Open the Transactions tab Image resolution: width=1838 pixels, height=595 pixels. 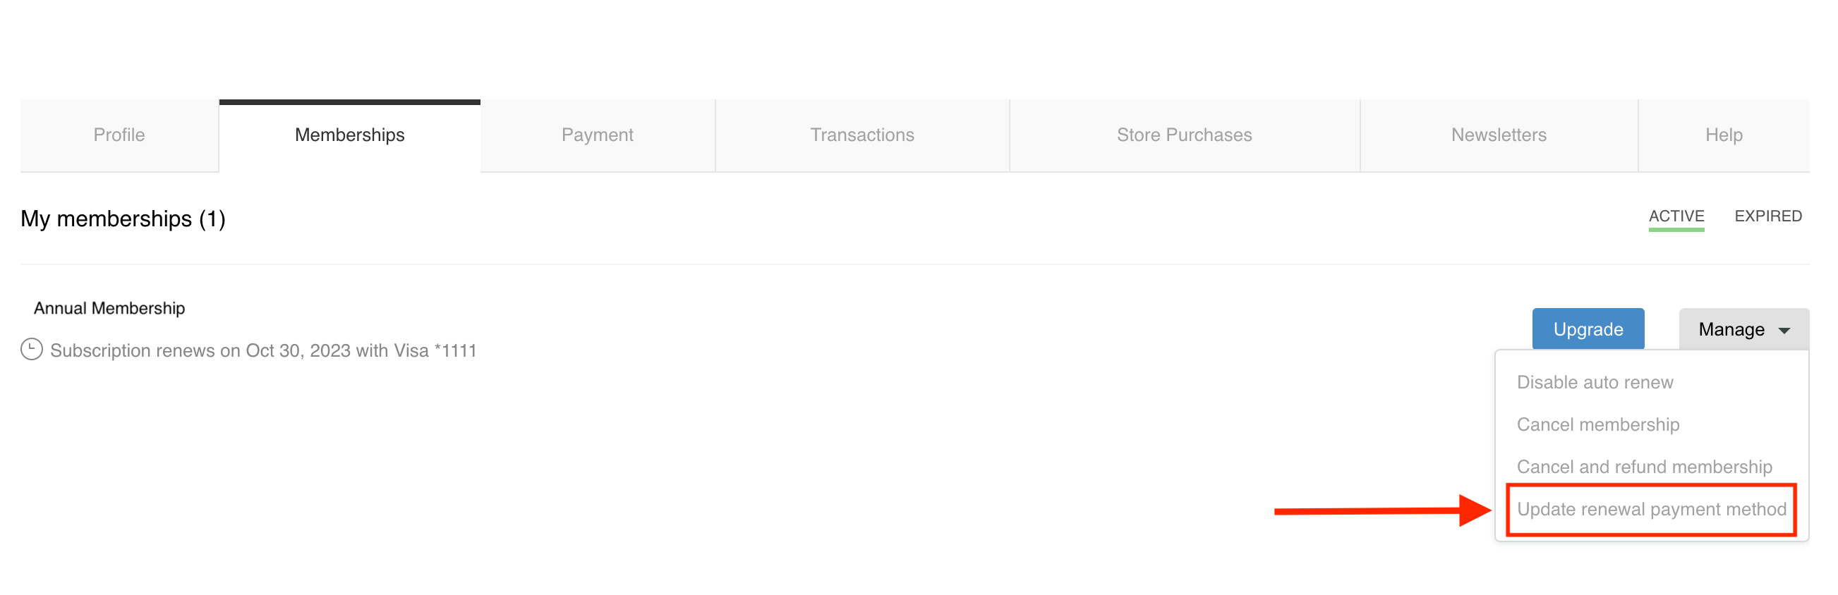[x=862, y=135]
